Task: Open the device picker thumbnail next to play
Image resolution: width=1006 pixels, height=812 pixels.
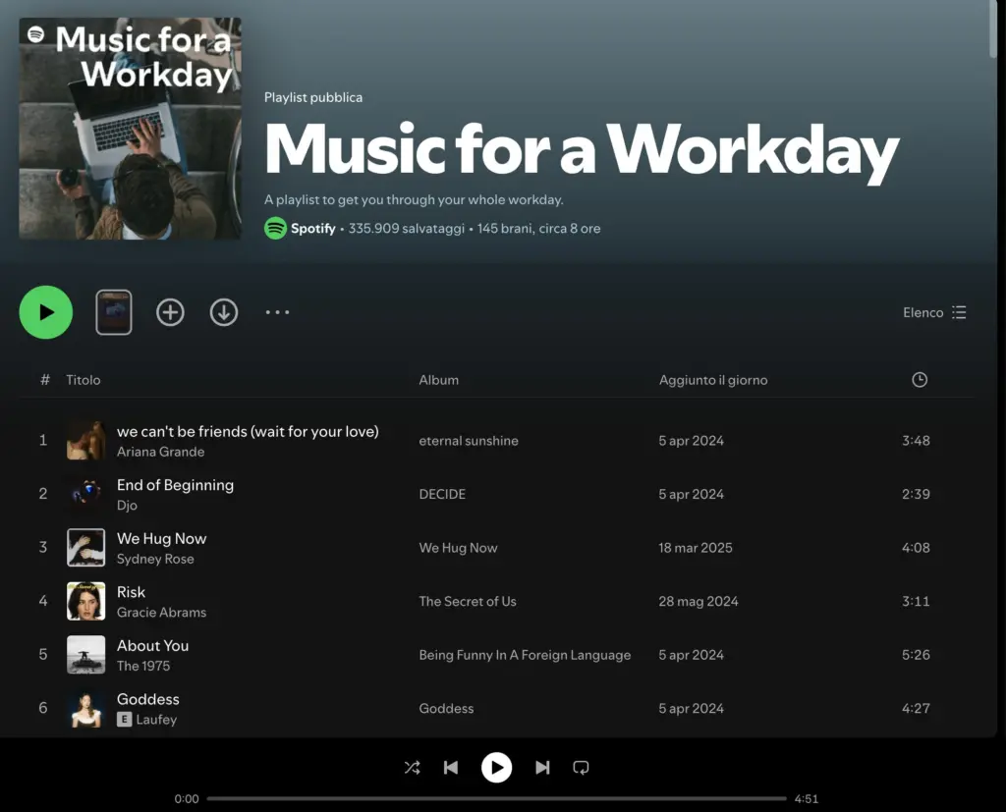Action: [113, 311]
